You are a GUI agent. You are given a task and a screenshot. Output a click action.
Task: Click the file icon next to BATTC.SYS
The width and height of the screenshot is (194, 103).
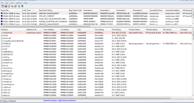[x=2, y=76]
